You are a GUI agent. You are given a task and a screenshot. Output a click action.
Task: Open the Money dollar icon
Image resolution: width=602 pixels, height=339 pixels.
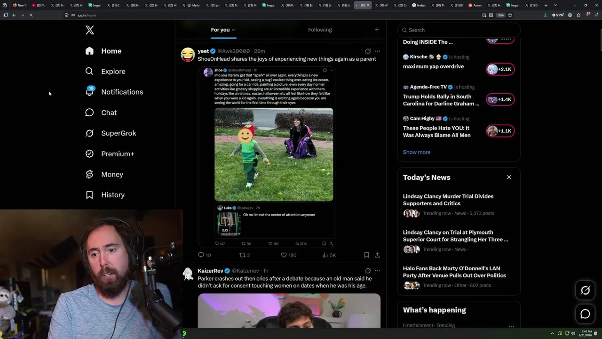(x=89, y=174)
